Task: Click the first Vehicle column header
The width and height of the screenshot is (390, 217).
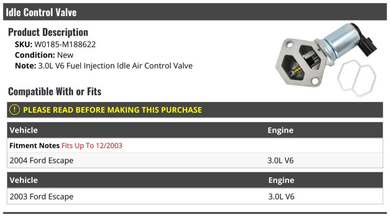Action: (23, 130)
